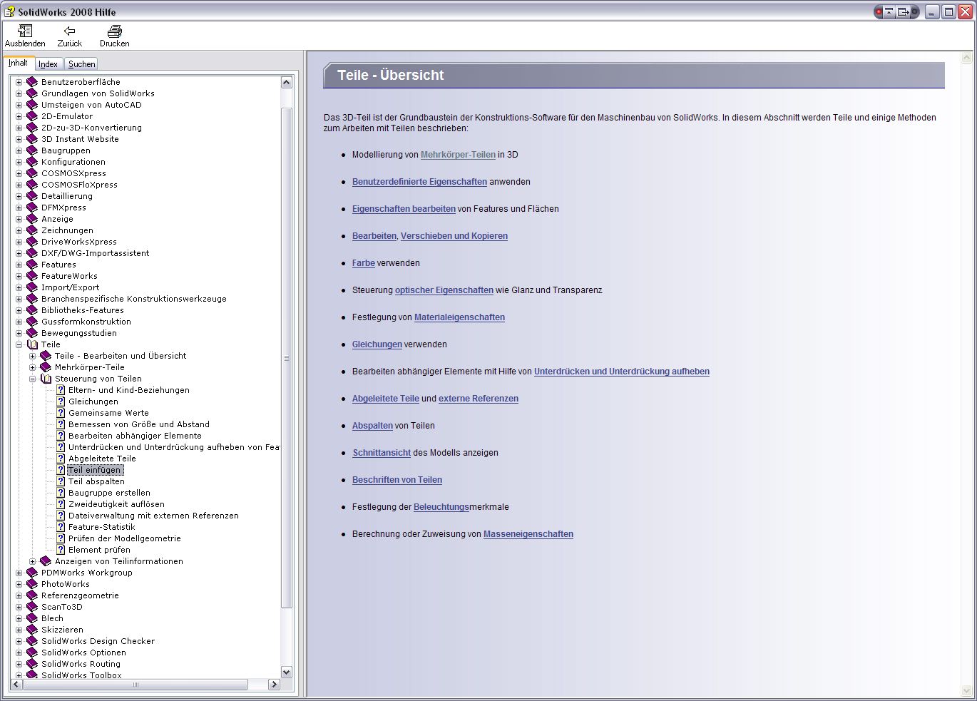Expand the Grundlagen von SolidWorks node
The width and height of the screenshot is (977, 701).
pyautogui.click(x=19, y=93)
